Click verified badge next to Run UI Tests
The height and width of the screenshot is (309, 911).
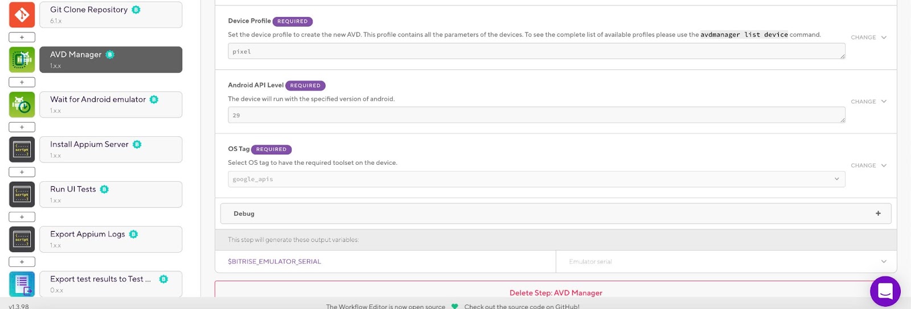tap(104, 189)
